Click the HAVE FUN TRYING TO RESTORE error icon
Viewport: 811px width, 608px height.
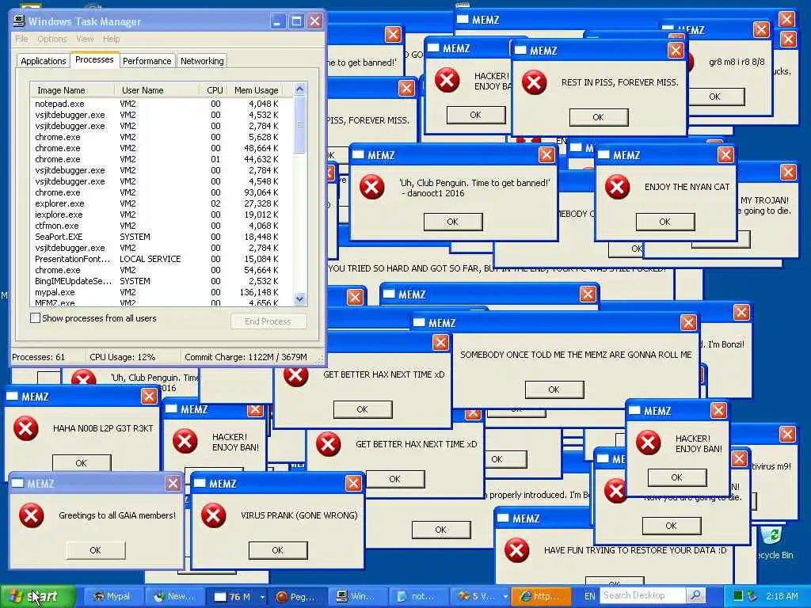[x=516, y=550]
